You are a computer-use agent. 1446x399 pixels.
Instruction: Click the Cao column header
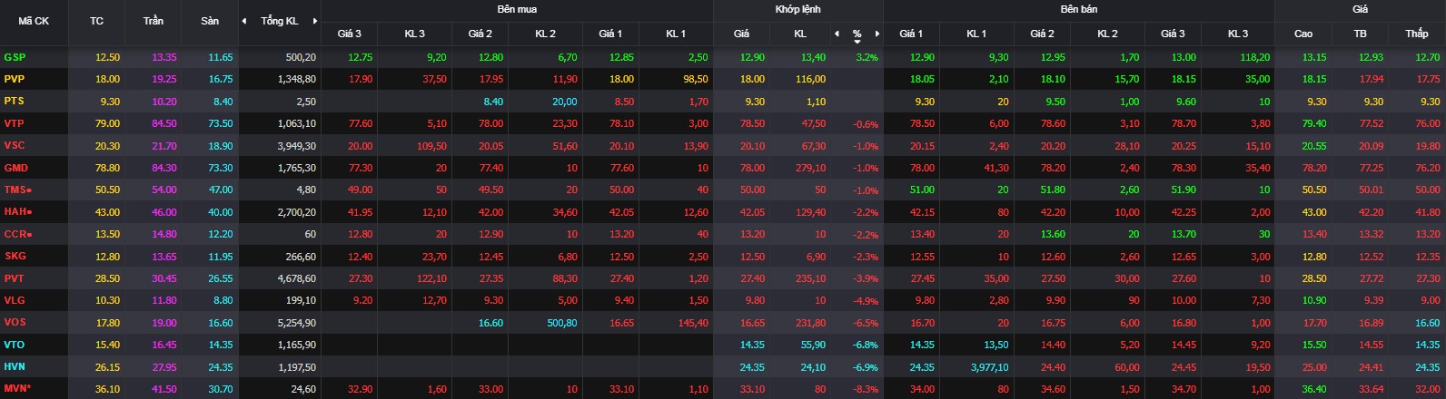tap(1303, 34)
